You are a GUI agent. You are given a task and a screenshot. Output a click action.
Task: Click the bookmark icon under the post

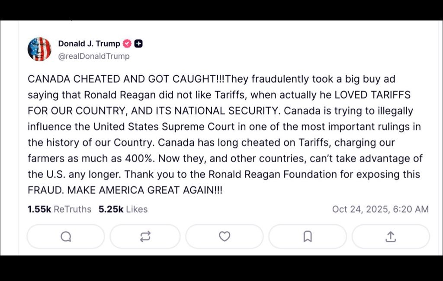point(308,236)
